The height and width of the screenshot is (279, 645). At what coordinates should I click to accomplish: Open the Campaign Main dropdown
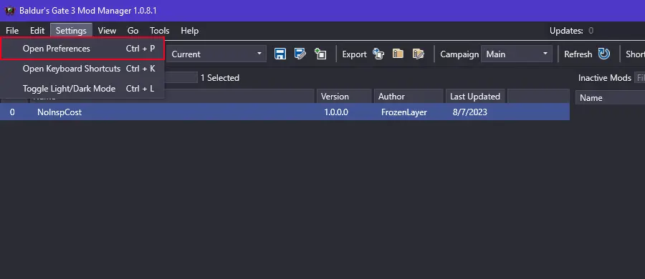[x=517, y=54]
